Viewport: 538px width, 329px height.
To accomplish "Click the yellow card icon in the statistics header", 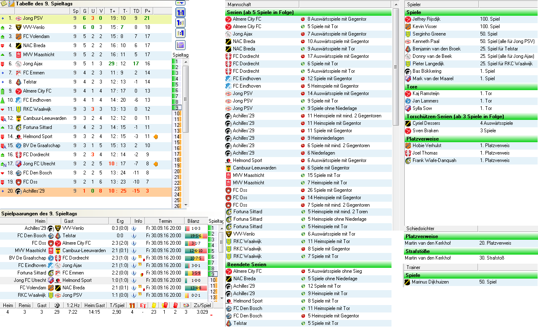I will 154,305.
